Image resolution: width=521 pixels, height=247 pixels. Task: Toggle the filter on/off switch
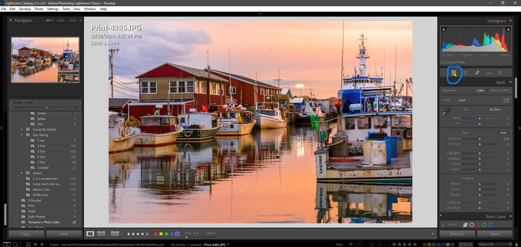516,244
